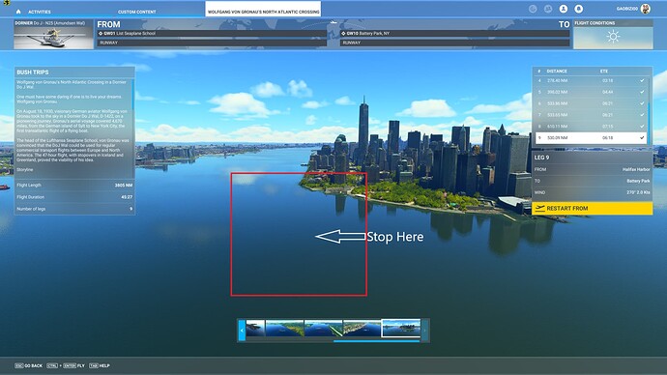Click the Flight Length 3805 NM row
This screenshot has height=375, width=667.
point(74,186)
